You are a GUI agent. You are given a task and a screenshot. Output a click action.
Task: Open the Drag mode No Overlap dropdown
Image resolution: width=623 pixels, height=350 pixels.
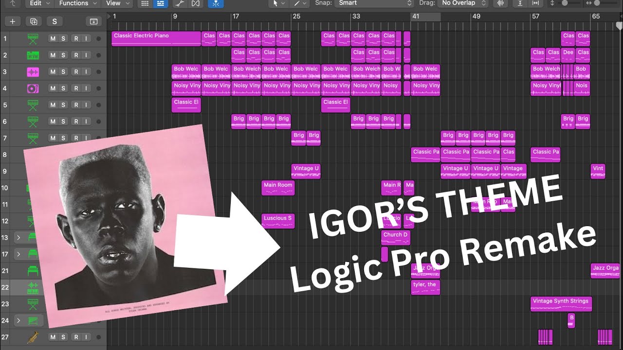pyautogui.click(x=463, y=3)
